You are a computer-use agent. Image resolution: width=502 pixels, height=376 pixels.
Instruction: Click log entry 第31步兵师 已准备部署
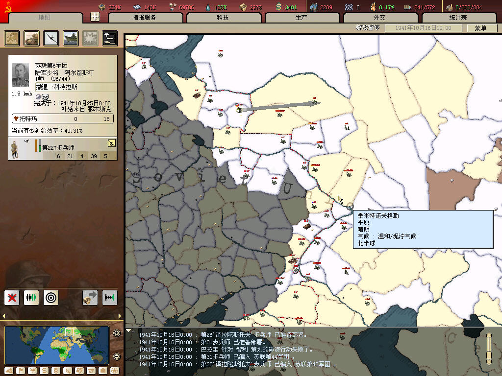(202, 342)
